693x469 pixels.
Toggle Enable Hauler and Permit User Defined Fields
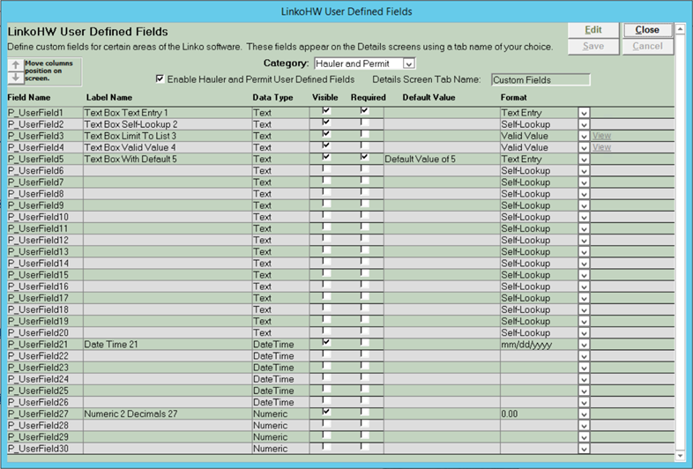coord(160,78)
